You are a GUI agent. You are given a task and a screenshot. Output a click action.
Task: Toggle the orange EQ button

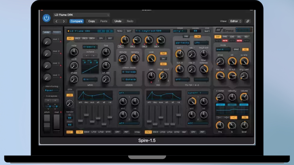point(245,117)
